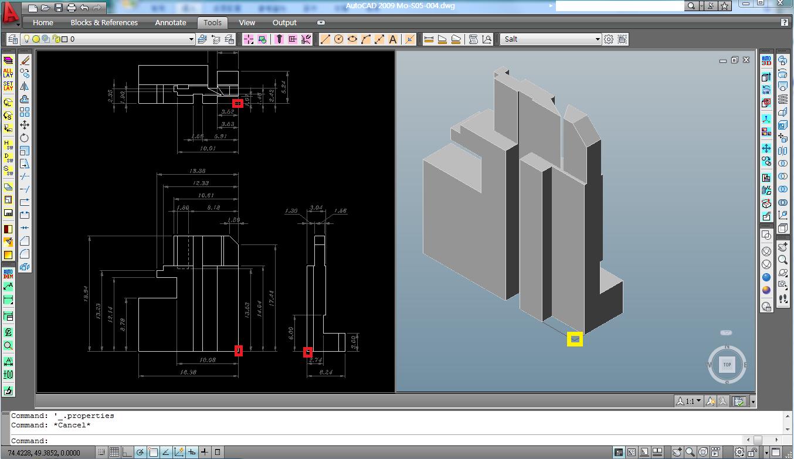
Task: Select the Multiline Text A tool
Action: coord(393,39)
